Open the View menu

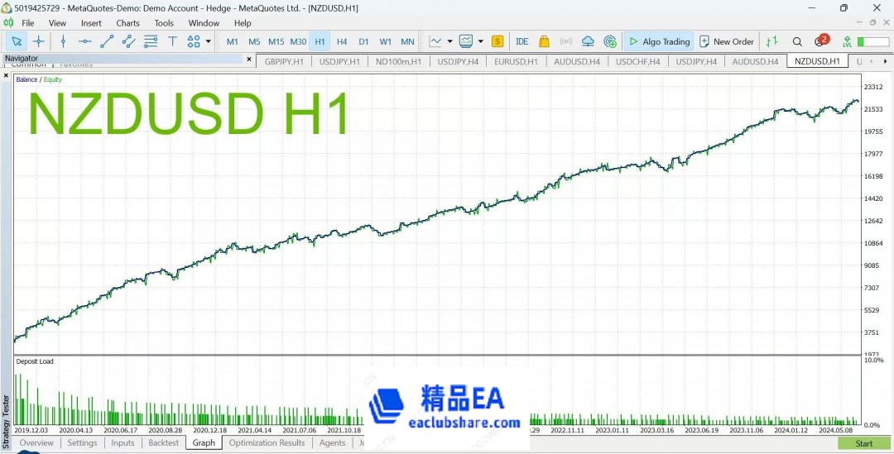58,23
